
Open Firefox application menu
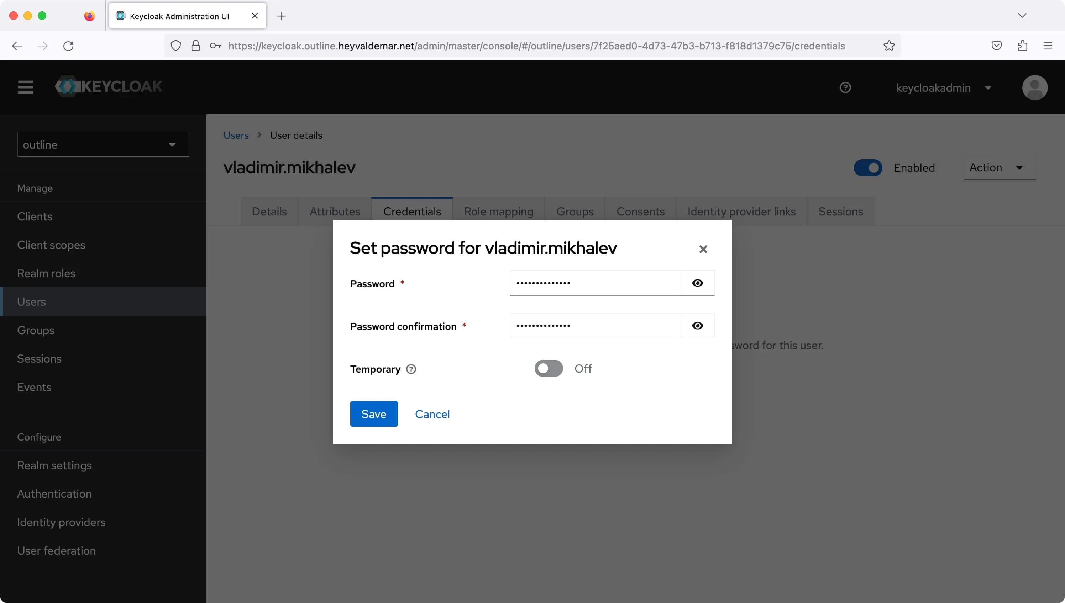tap(1048, 46)
